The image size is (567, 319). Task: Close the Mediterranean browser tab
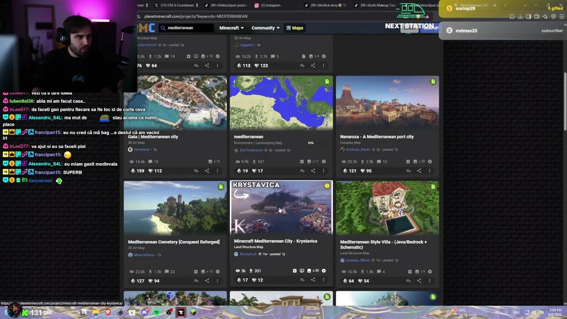tap(494, 5)
